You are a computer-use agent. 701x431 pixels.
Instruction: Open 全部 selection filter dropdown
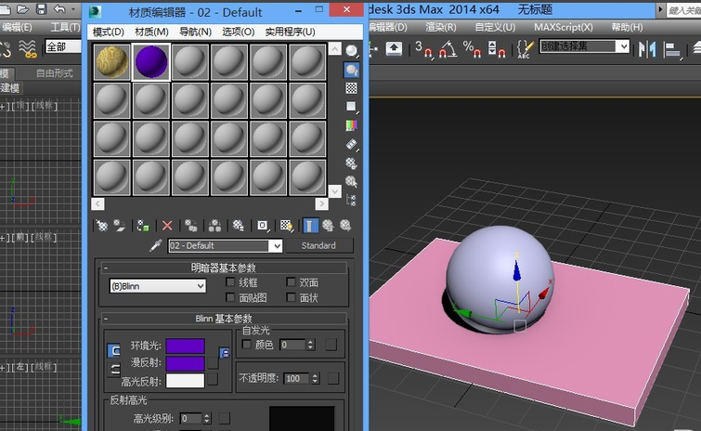click(x=63, y=46)
